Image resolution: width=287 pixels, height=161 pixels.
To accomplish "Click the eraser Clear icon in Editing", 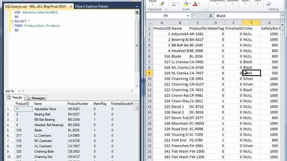I will (268, 4).
